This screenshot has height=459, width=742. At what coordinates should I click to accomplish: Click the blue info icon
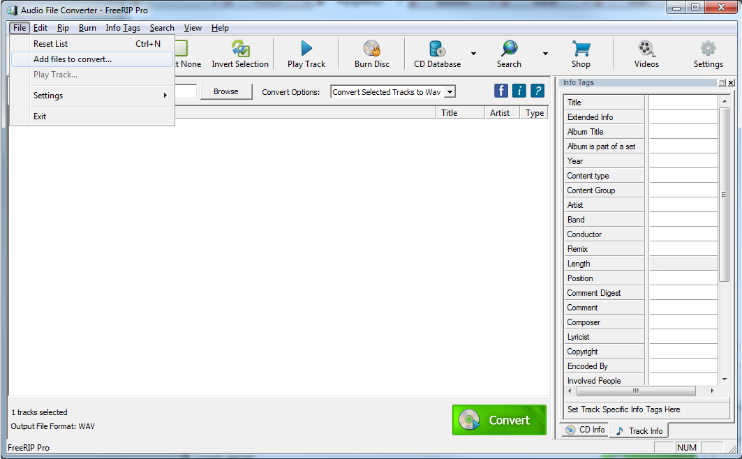519,91
